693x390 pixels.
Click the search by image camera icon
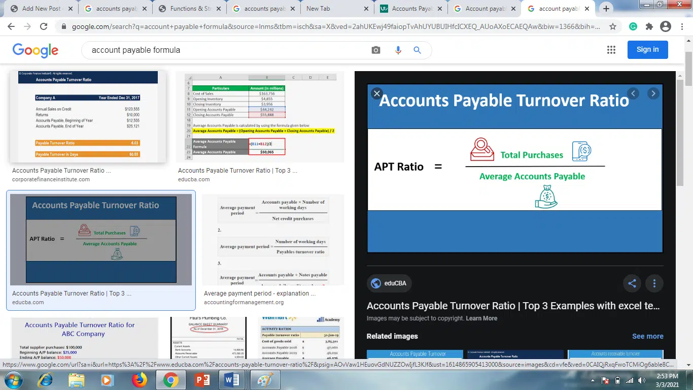coord(375,50)
